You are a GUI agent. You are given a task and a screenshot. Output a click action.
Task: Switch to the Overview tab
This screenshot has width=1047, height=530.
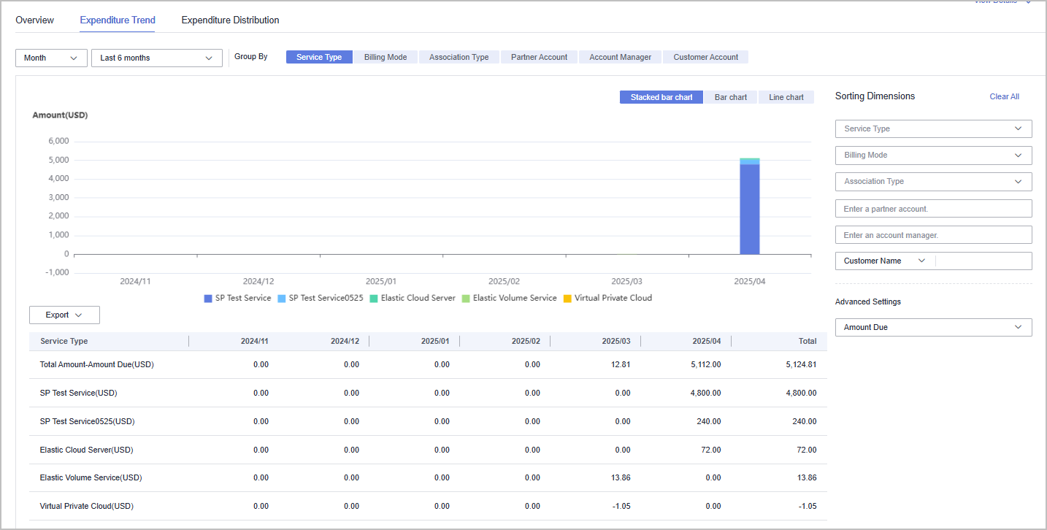(x=34, y=20)
